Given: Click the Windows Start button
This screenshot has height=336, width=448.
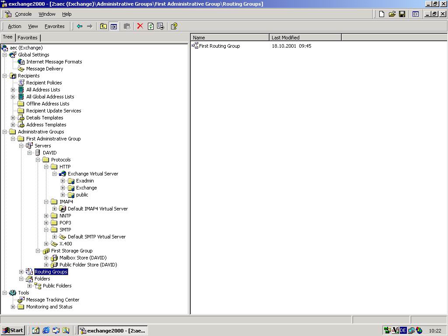Looking at the screenshot, I should coord(13,330).
